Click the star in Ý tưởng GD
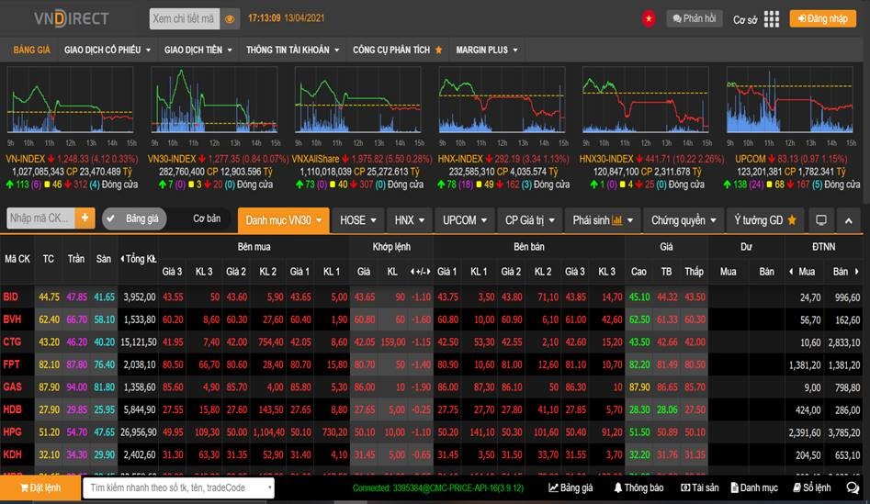Screen dimensions: 870x504 click(792, 220)
